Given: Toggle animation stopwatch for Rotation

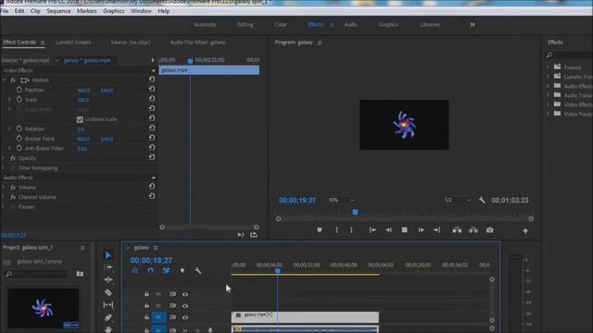Looking at the screenshot, I should click(x=19, y=129).
